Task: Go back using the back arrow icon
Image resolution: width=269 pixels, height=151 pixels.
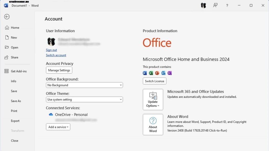Action: click(7, 17)
